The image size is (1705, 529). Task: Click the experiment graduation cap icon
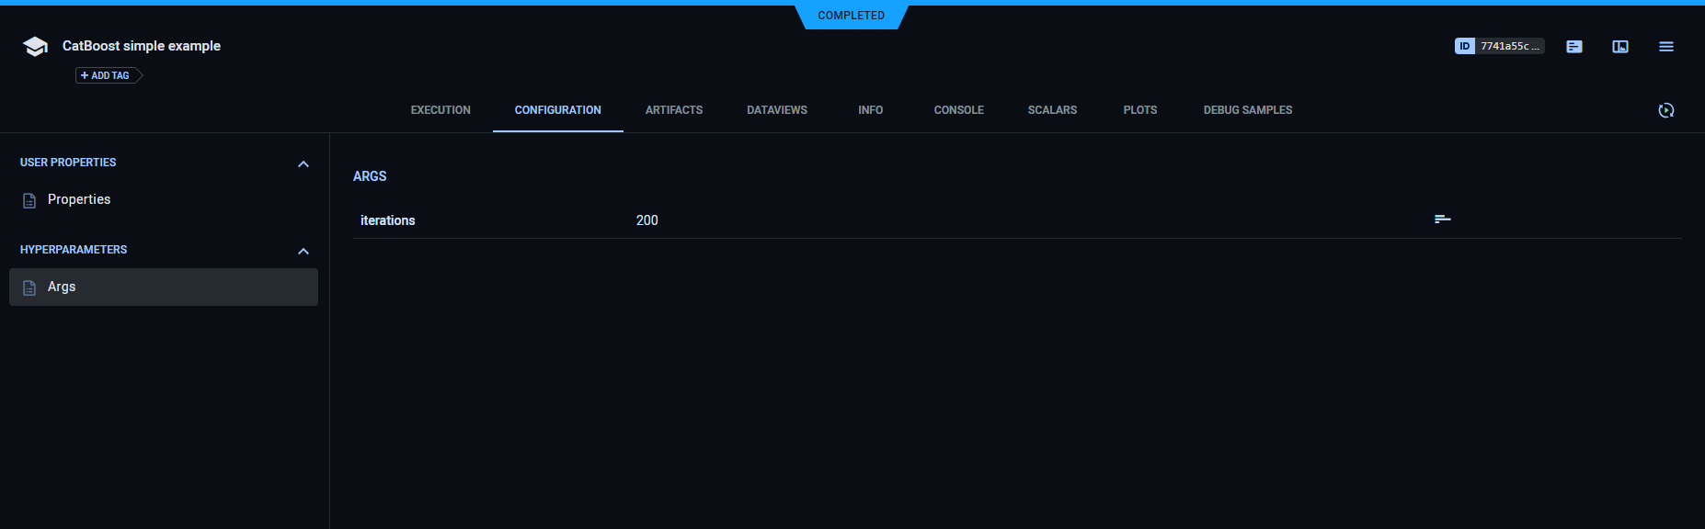tap(35, 47)
